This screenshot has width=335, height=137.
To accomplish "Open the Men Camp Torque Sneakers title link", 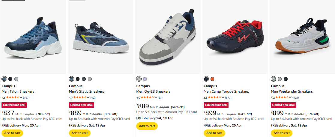I will pos(226,91).
